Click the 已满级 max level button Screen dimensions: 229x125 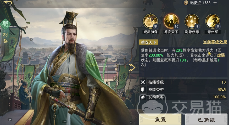(x=206, y=120)
